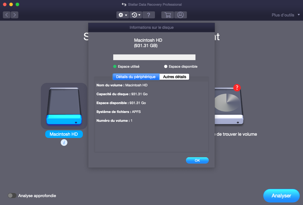Select the unfound volume drive icon
The image size is (303, 205).
(x=229, y=106)
